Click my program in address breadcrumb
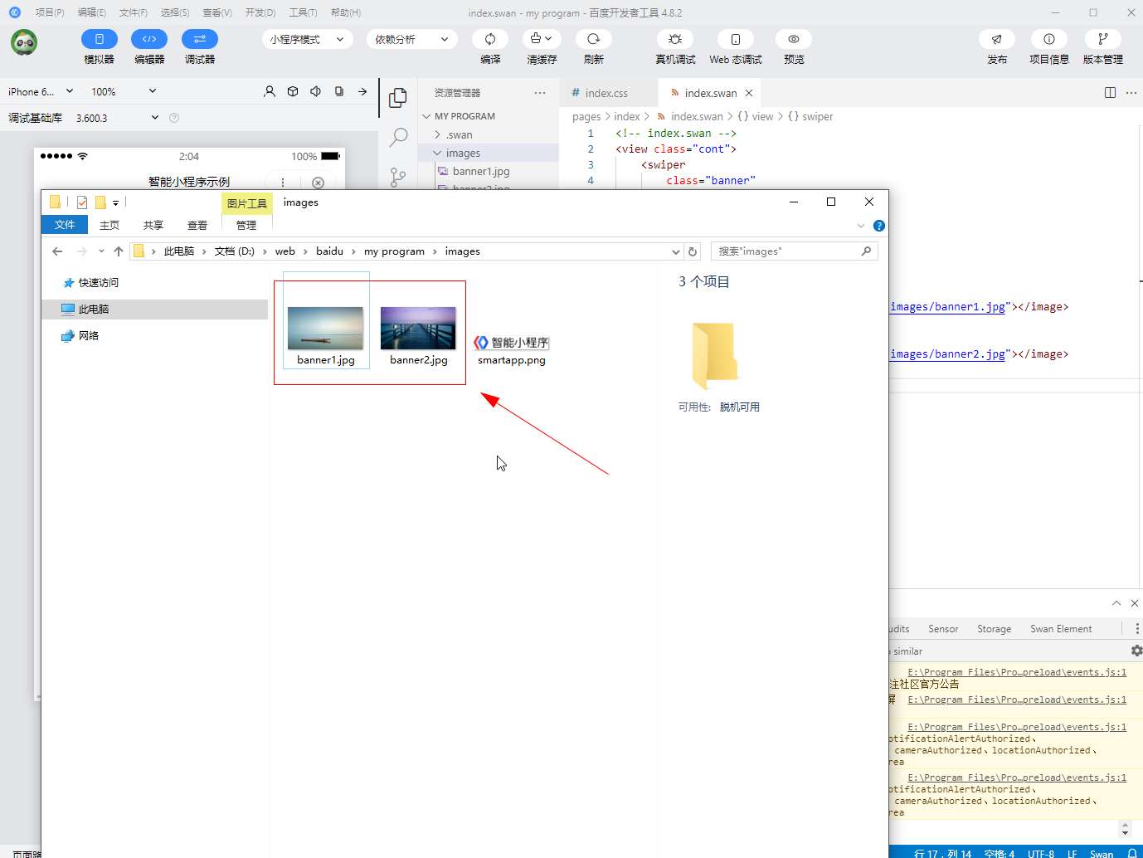 pos(394,251)
